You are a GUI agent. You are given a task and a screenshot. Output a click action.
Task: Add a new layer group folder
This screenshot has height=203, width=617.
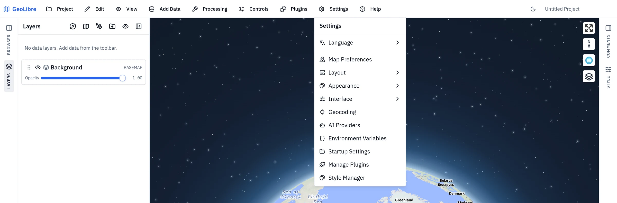(x=112, y=26)
